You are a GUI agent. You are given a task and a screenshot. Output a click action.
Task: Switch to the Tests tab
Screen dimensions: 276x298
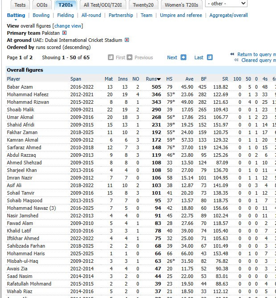20,5
